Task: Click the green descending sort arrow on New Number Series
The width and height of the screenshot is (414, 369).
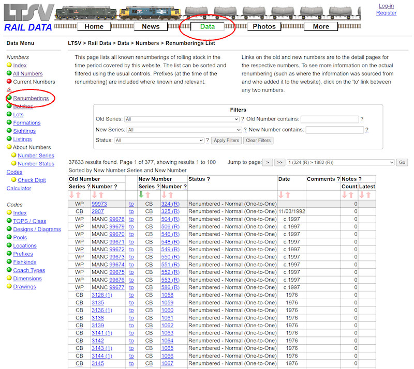Action: (140, 195)
